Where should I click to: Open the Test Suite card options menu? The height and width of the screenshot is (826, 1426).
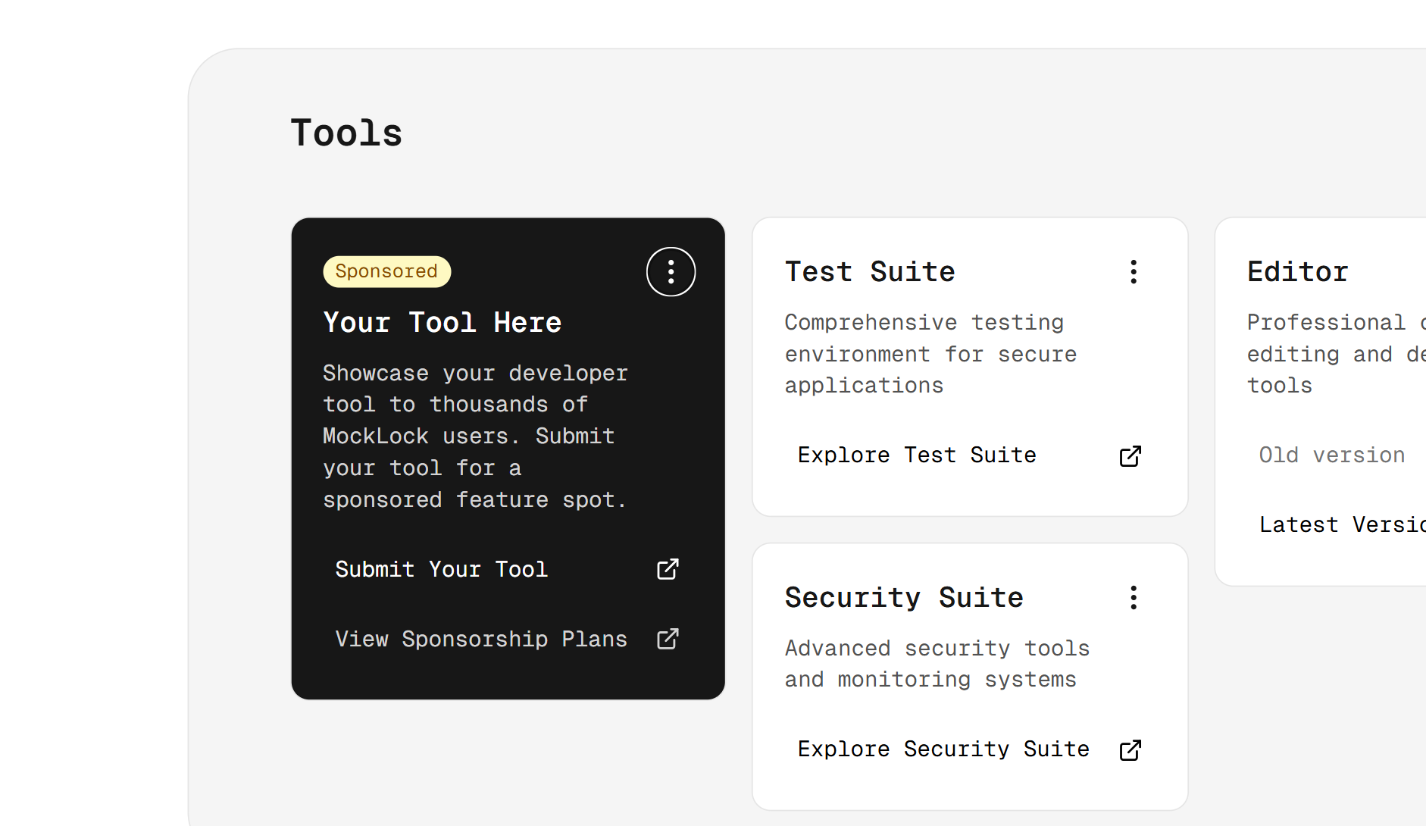point(1134,272)
